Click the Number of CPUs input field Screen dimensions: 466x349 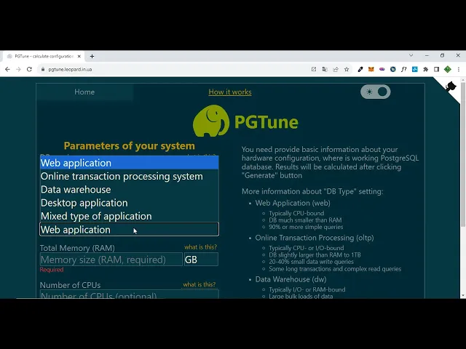[130, 294]
